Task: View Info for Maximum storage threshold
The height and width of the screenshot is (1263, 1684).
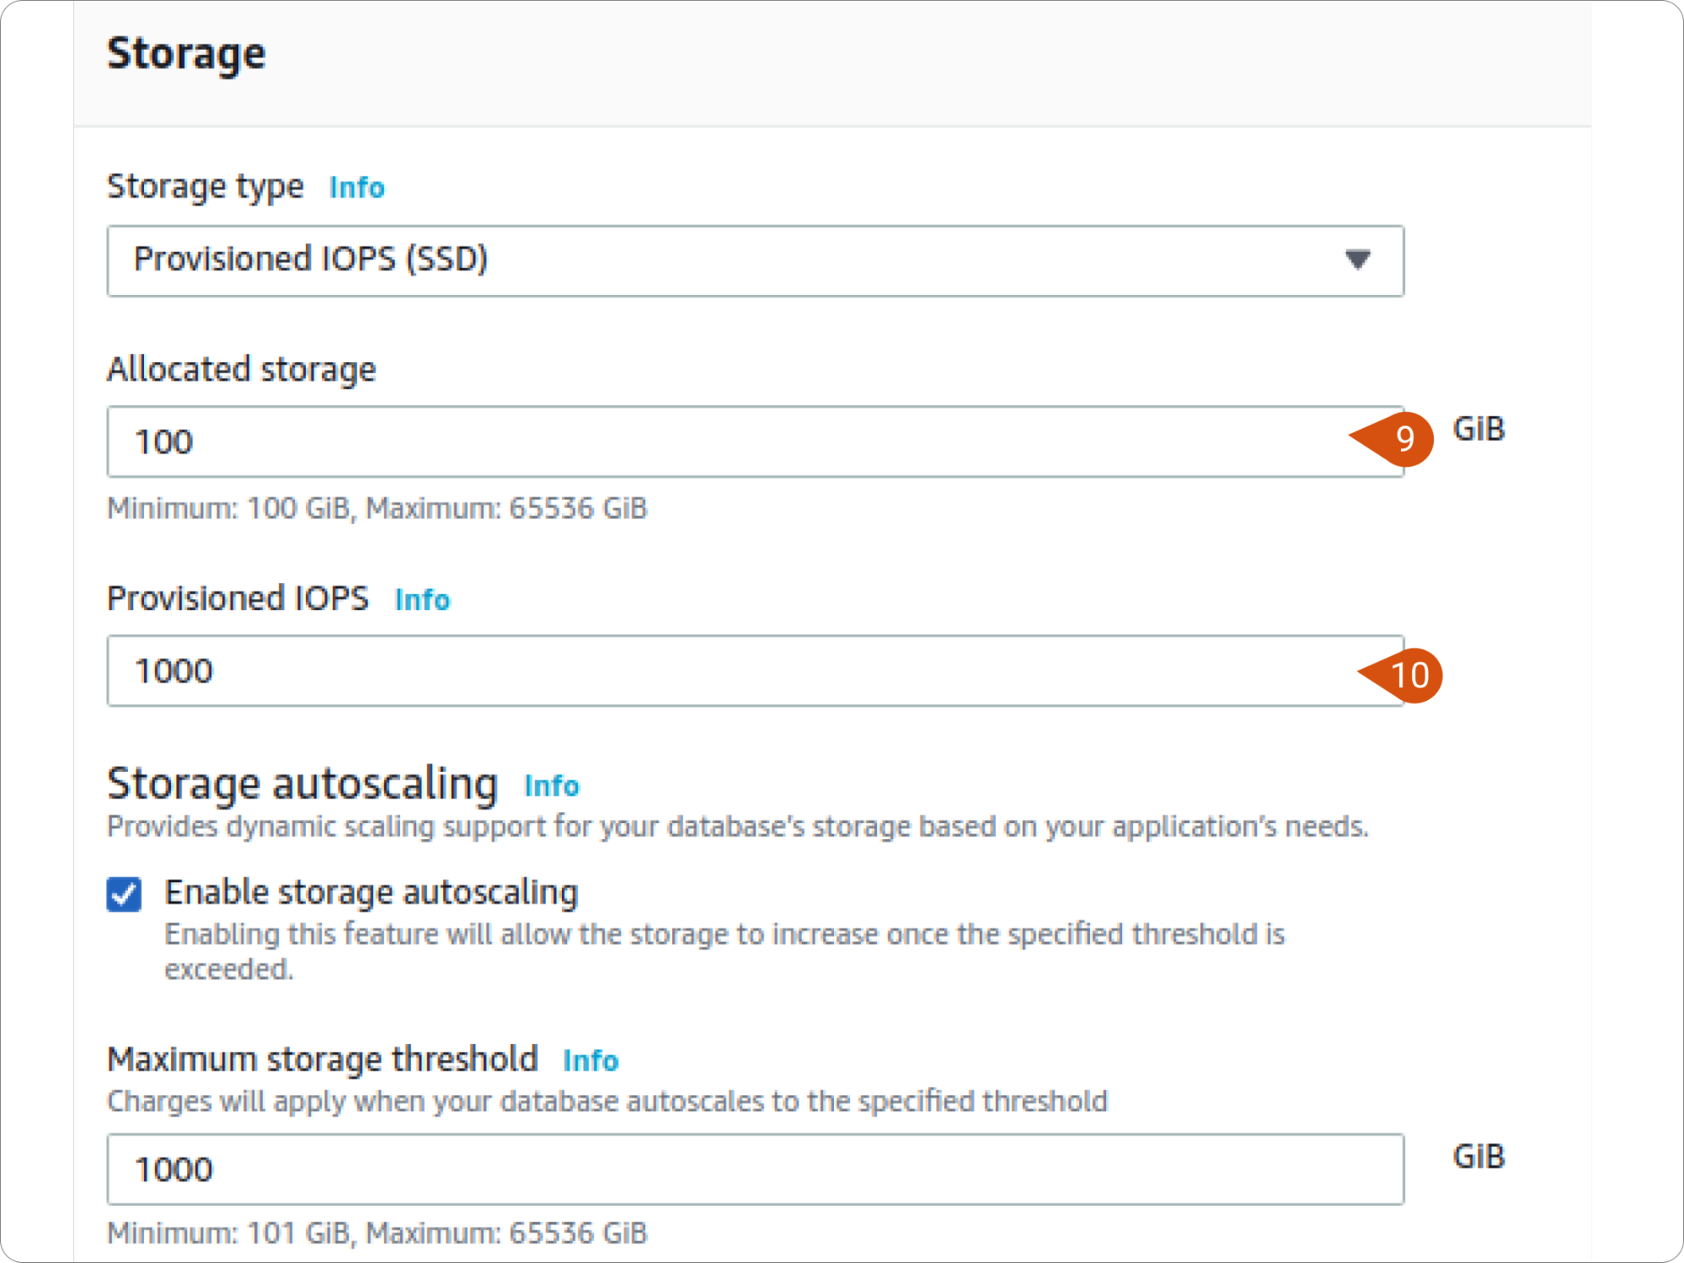Action: pyautogui.click(x=591, y=1061)
